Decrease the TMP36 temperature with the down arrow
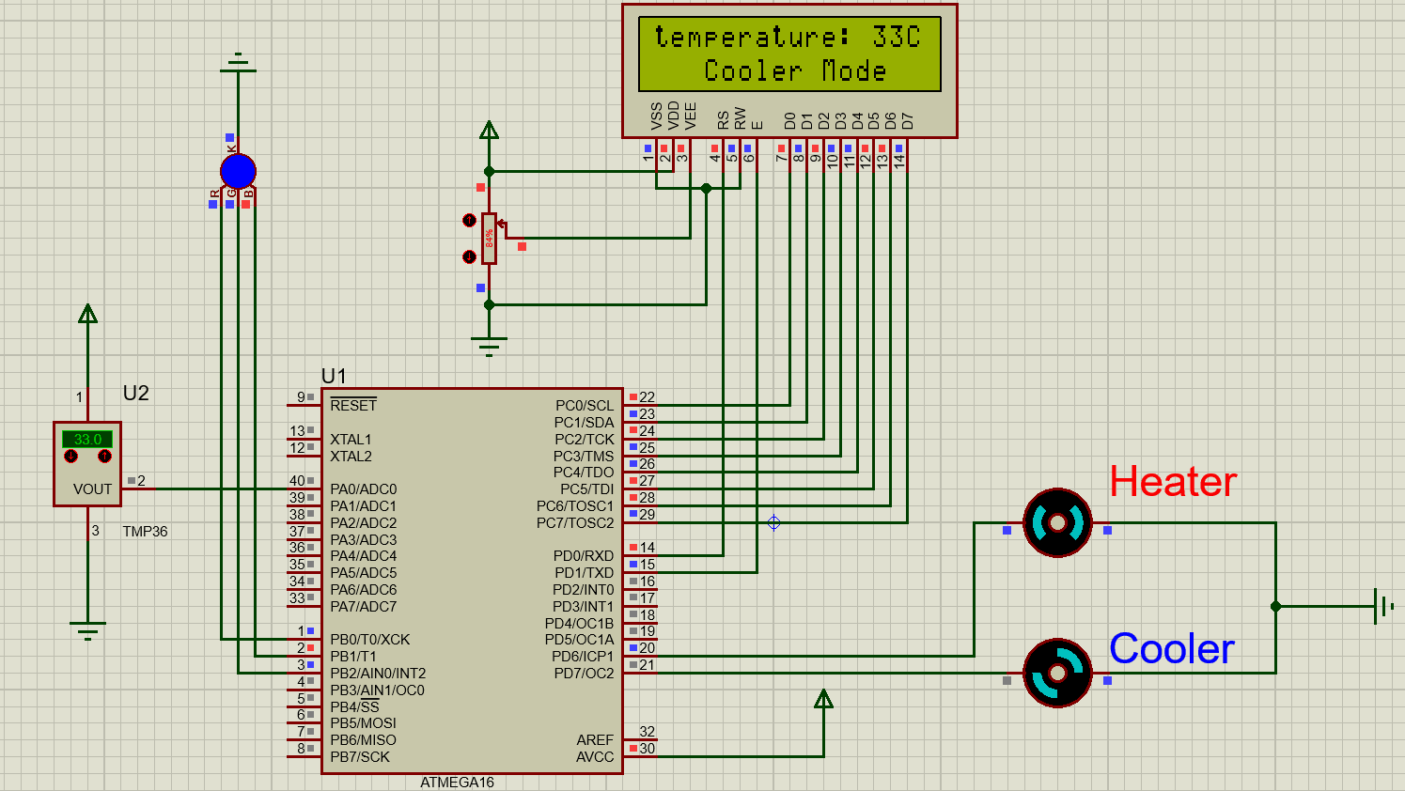The width and height of the screenshot is (1405, 791). pyautogui.click(x=71, y=457)
